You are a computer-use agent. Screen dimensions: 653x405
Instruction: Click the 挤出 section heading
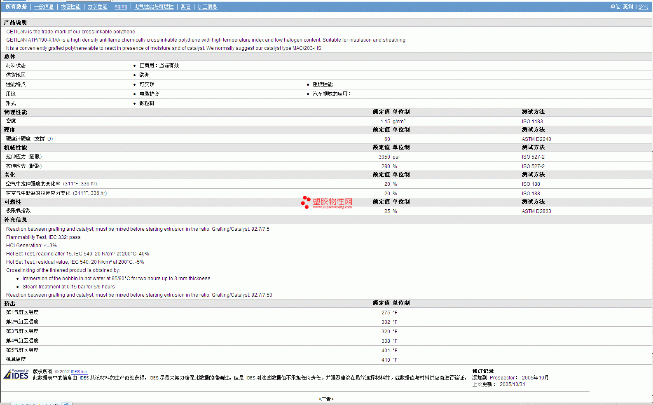[x=9, y=304]
